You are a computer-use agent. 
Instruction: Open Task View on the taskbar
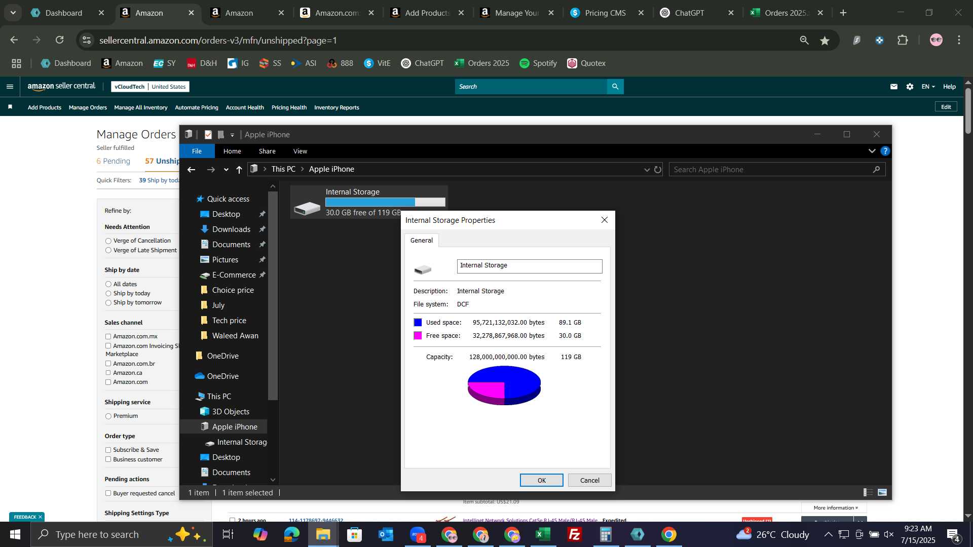click(x=228, y=534)
